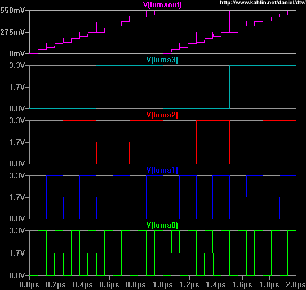Click the 1.6µs time axis label
This screenshot has height=290, width=306.
pyautogui.click(x=242, y=285)
